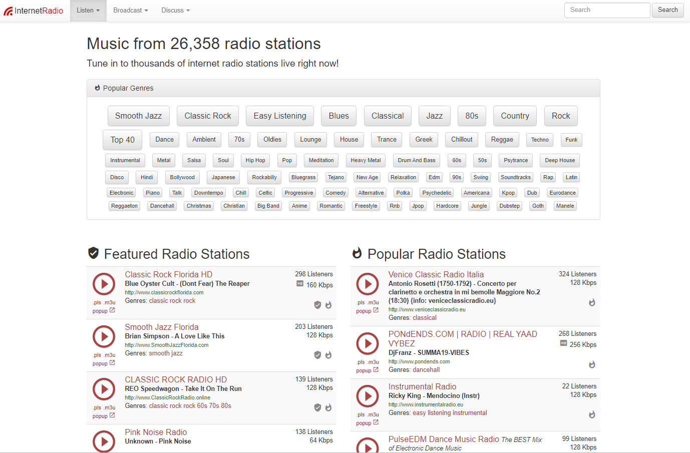
Task: Play Classic Rock Florida HD station
Action: tap(104, 284)
